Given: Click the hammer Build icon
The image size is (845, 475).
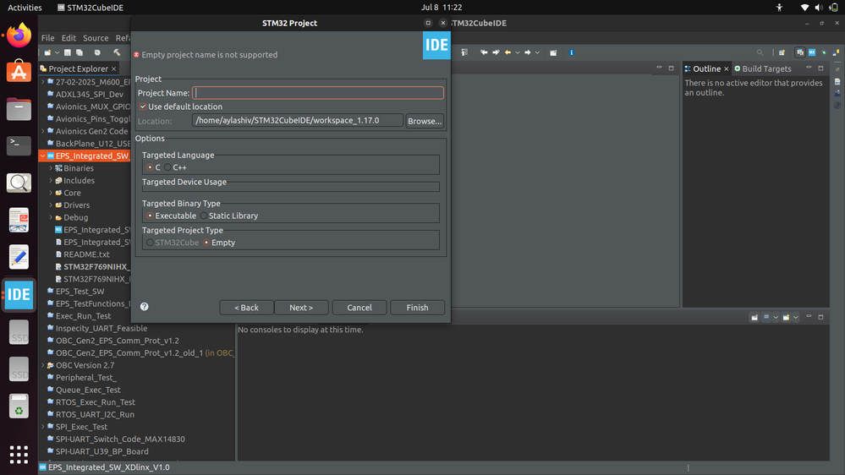Looking at the screenshot, I should click(x=117, y=52).
